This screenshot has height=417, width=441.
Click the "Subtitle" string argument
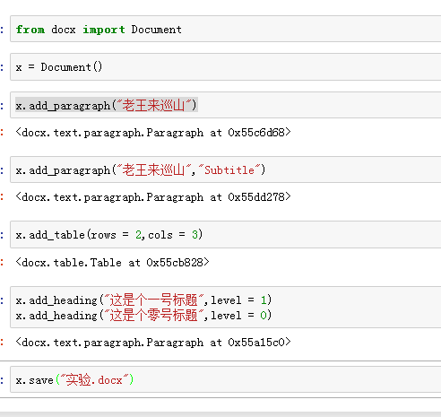pyautogui.click(x=229, y=170)
